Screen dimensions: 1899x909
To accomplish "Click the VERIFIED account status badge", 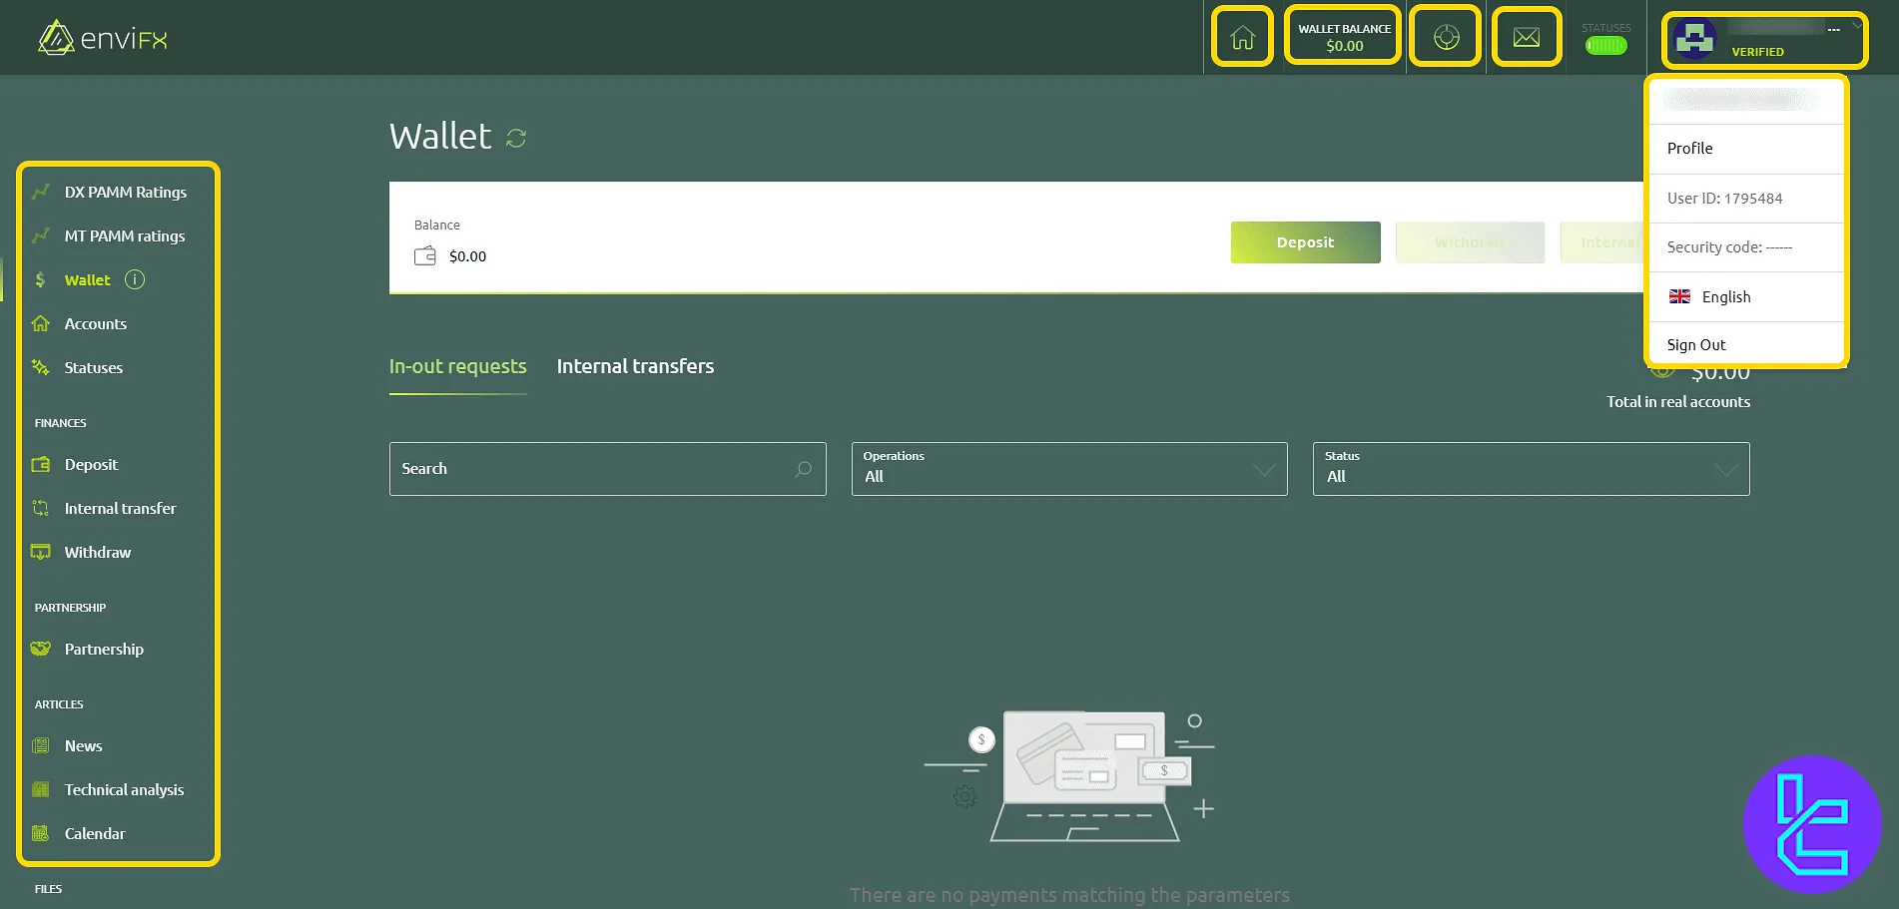I will (x=1757, y=51).
